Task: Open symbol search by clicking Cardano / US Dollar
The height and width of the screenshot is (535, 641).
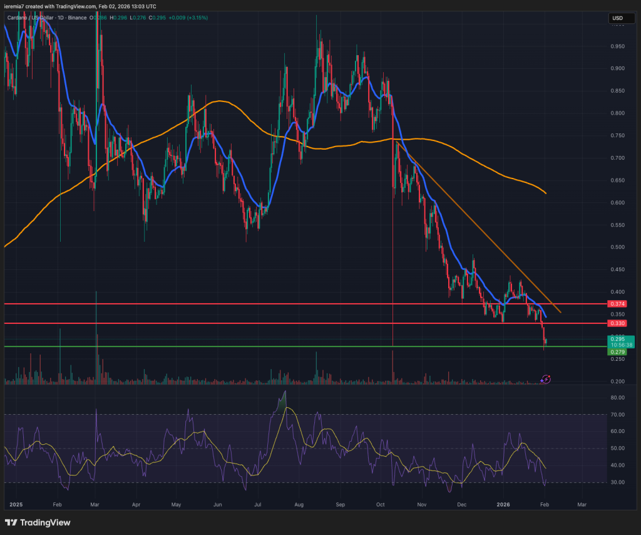Action: pyautogui.click(x=31, y=18)
